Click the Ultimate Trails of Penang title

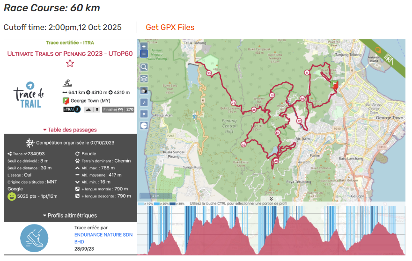70,53
